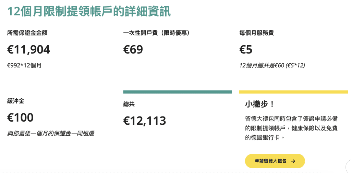Viewport: 351px width, 173px height.
Task: Click the 每個月服務費 label
Action: [256, 33]
